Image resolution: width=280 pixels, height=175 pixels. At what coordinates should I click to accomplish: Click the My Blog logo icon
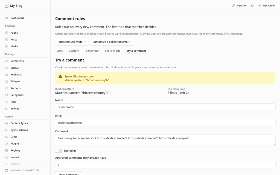click(7, 6)
